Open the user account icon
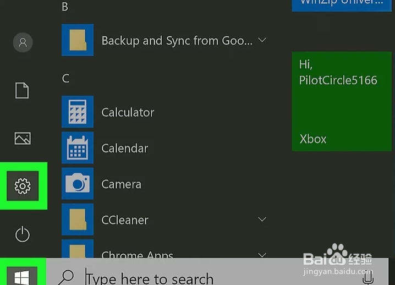The width and height of the screenshot is (395, 285). 23,42
